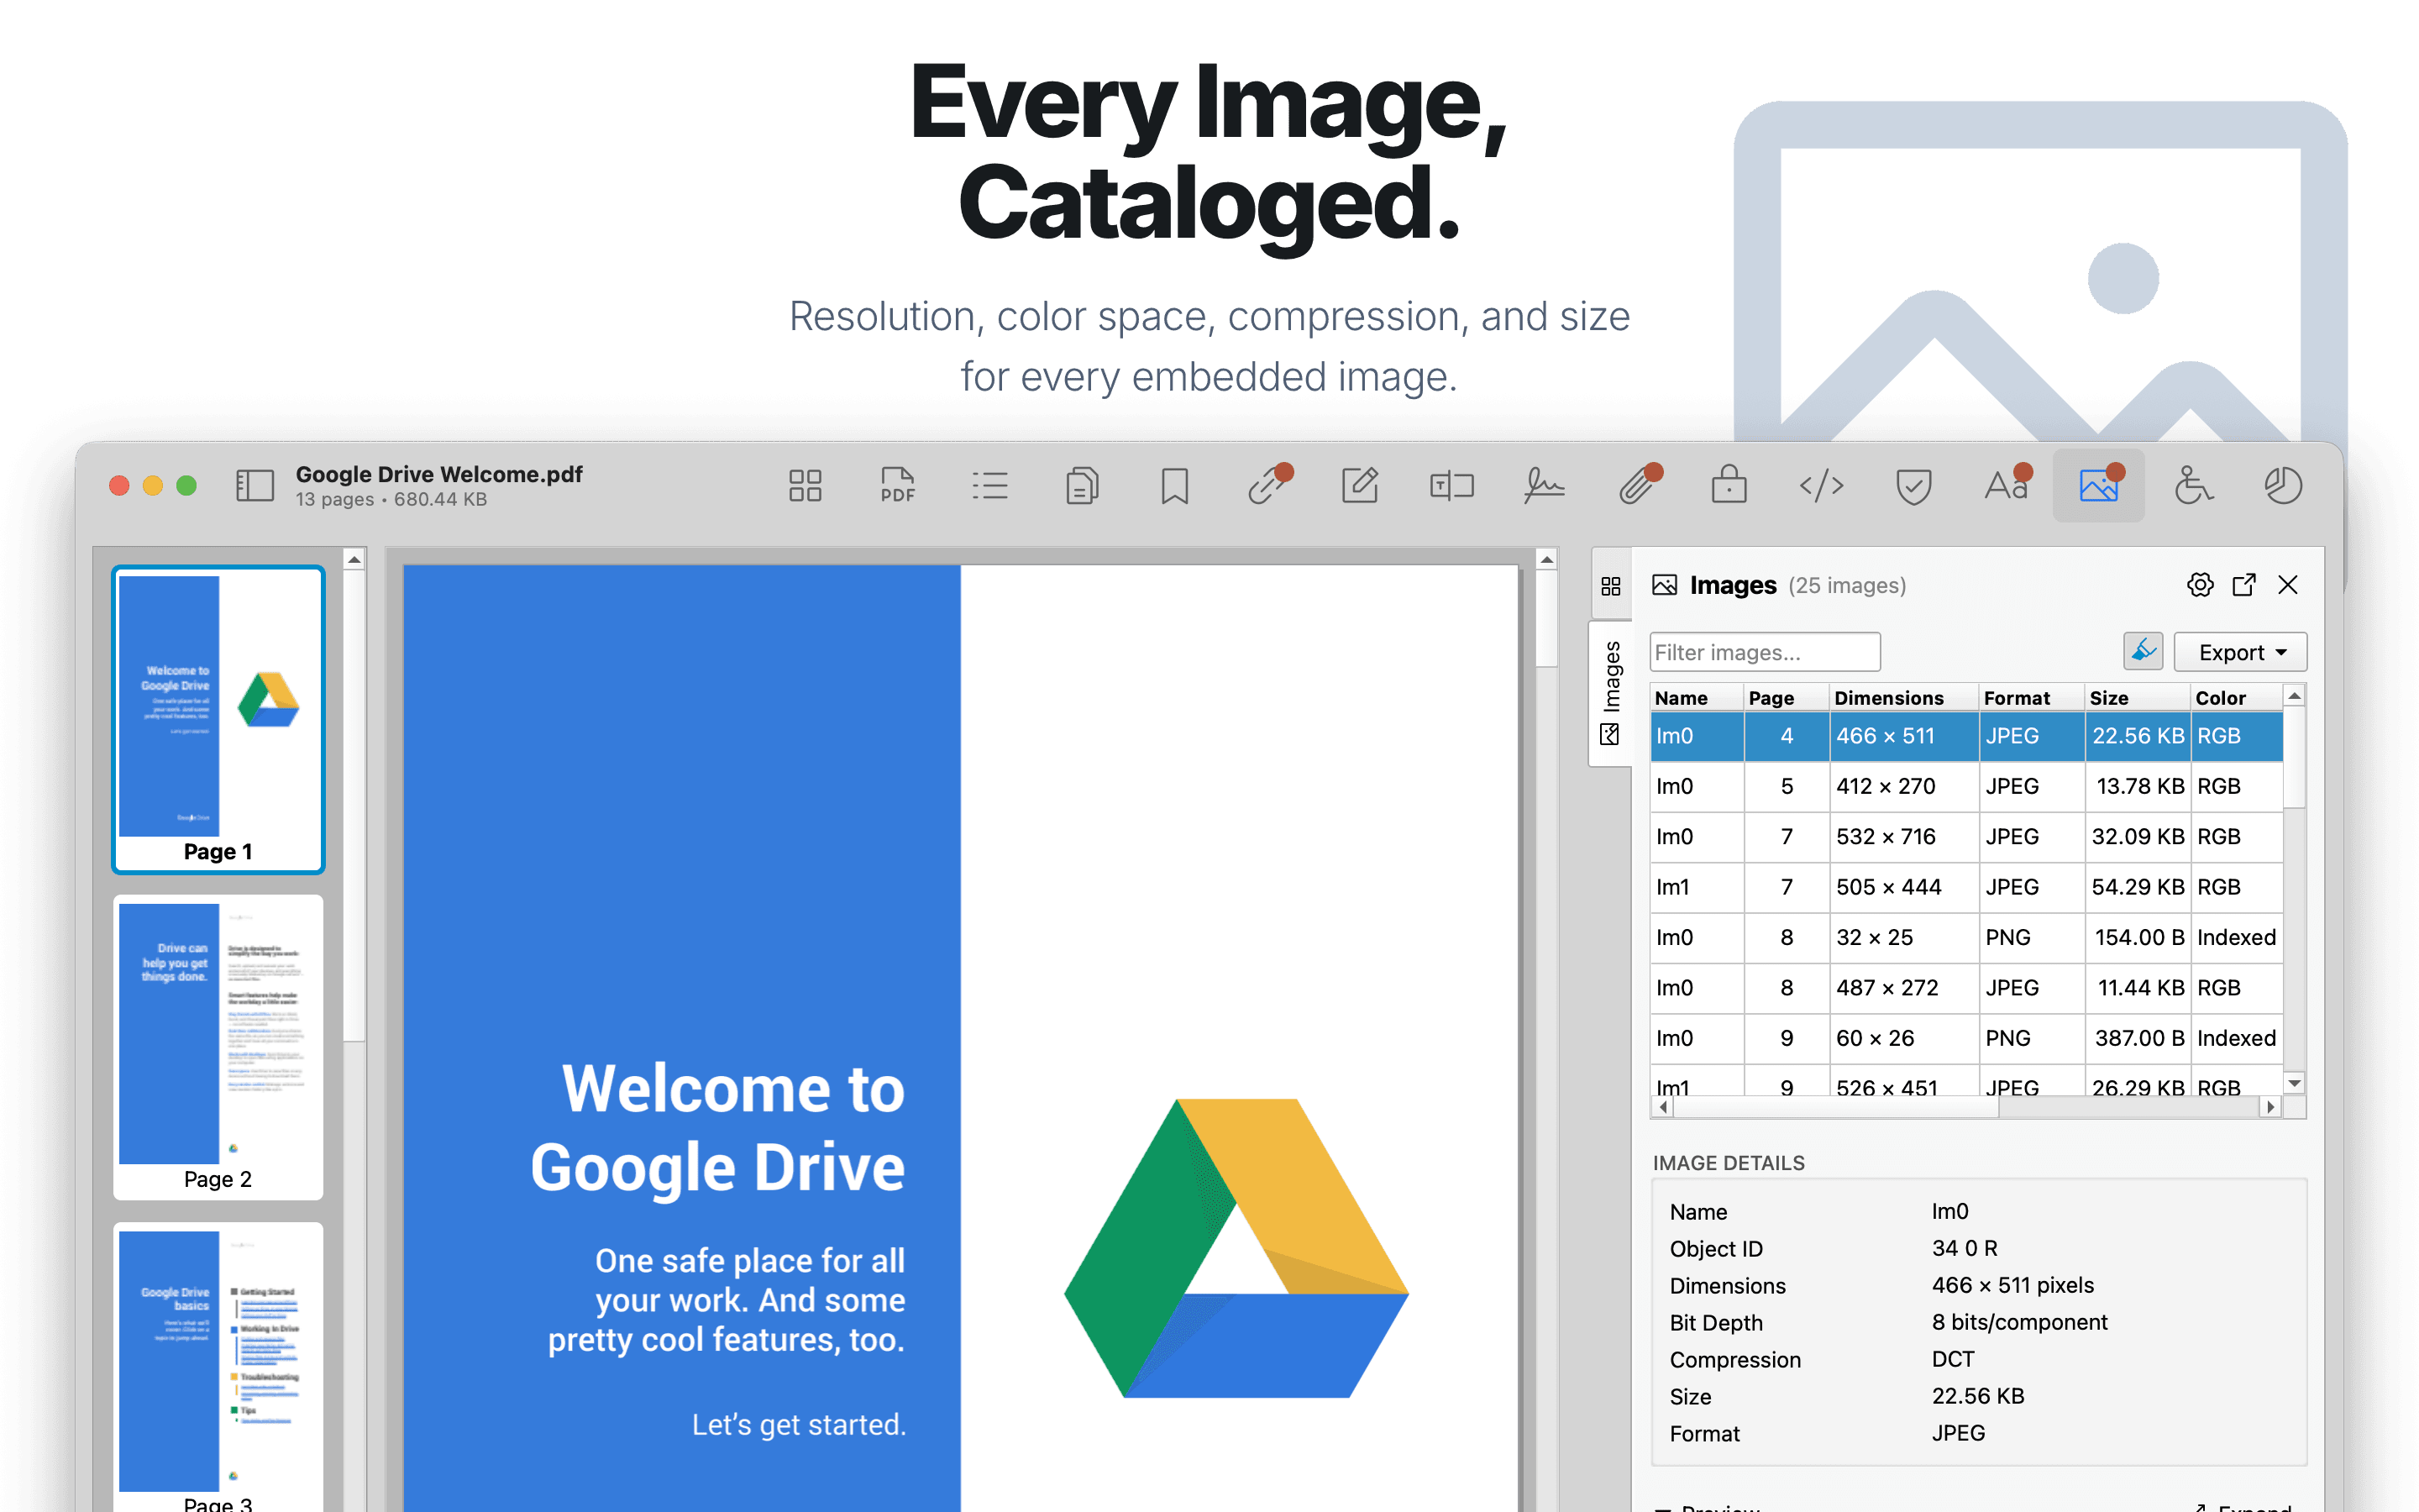Select the 466 × 511 image row

coord(1966,736)
